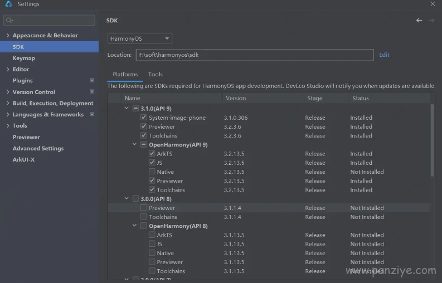Uncheck Toolchains 3.2.3.6 checkbox
The image size is (442, 283).
coord(143,135)
